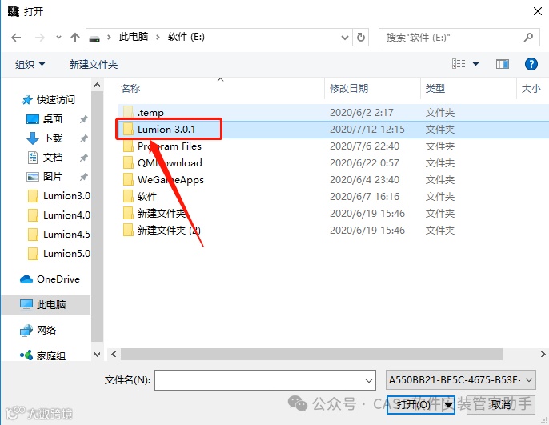Click the drive icon in address bar

[x=94, y=38]
